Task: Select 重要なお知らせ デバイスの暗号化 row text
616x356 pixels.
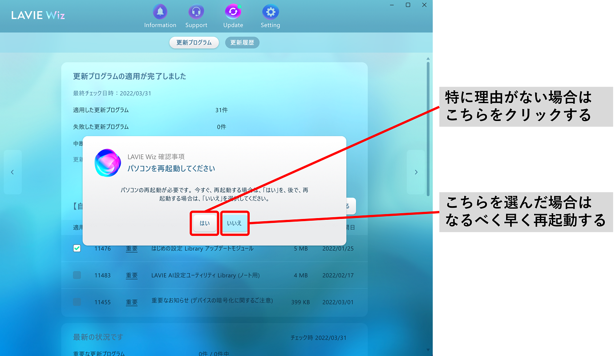Action: click(212, 300)
